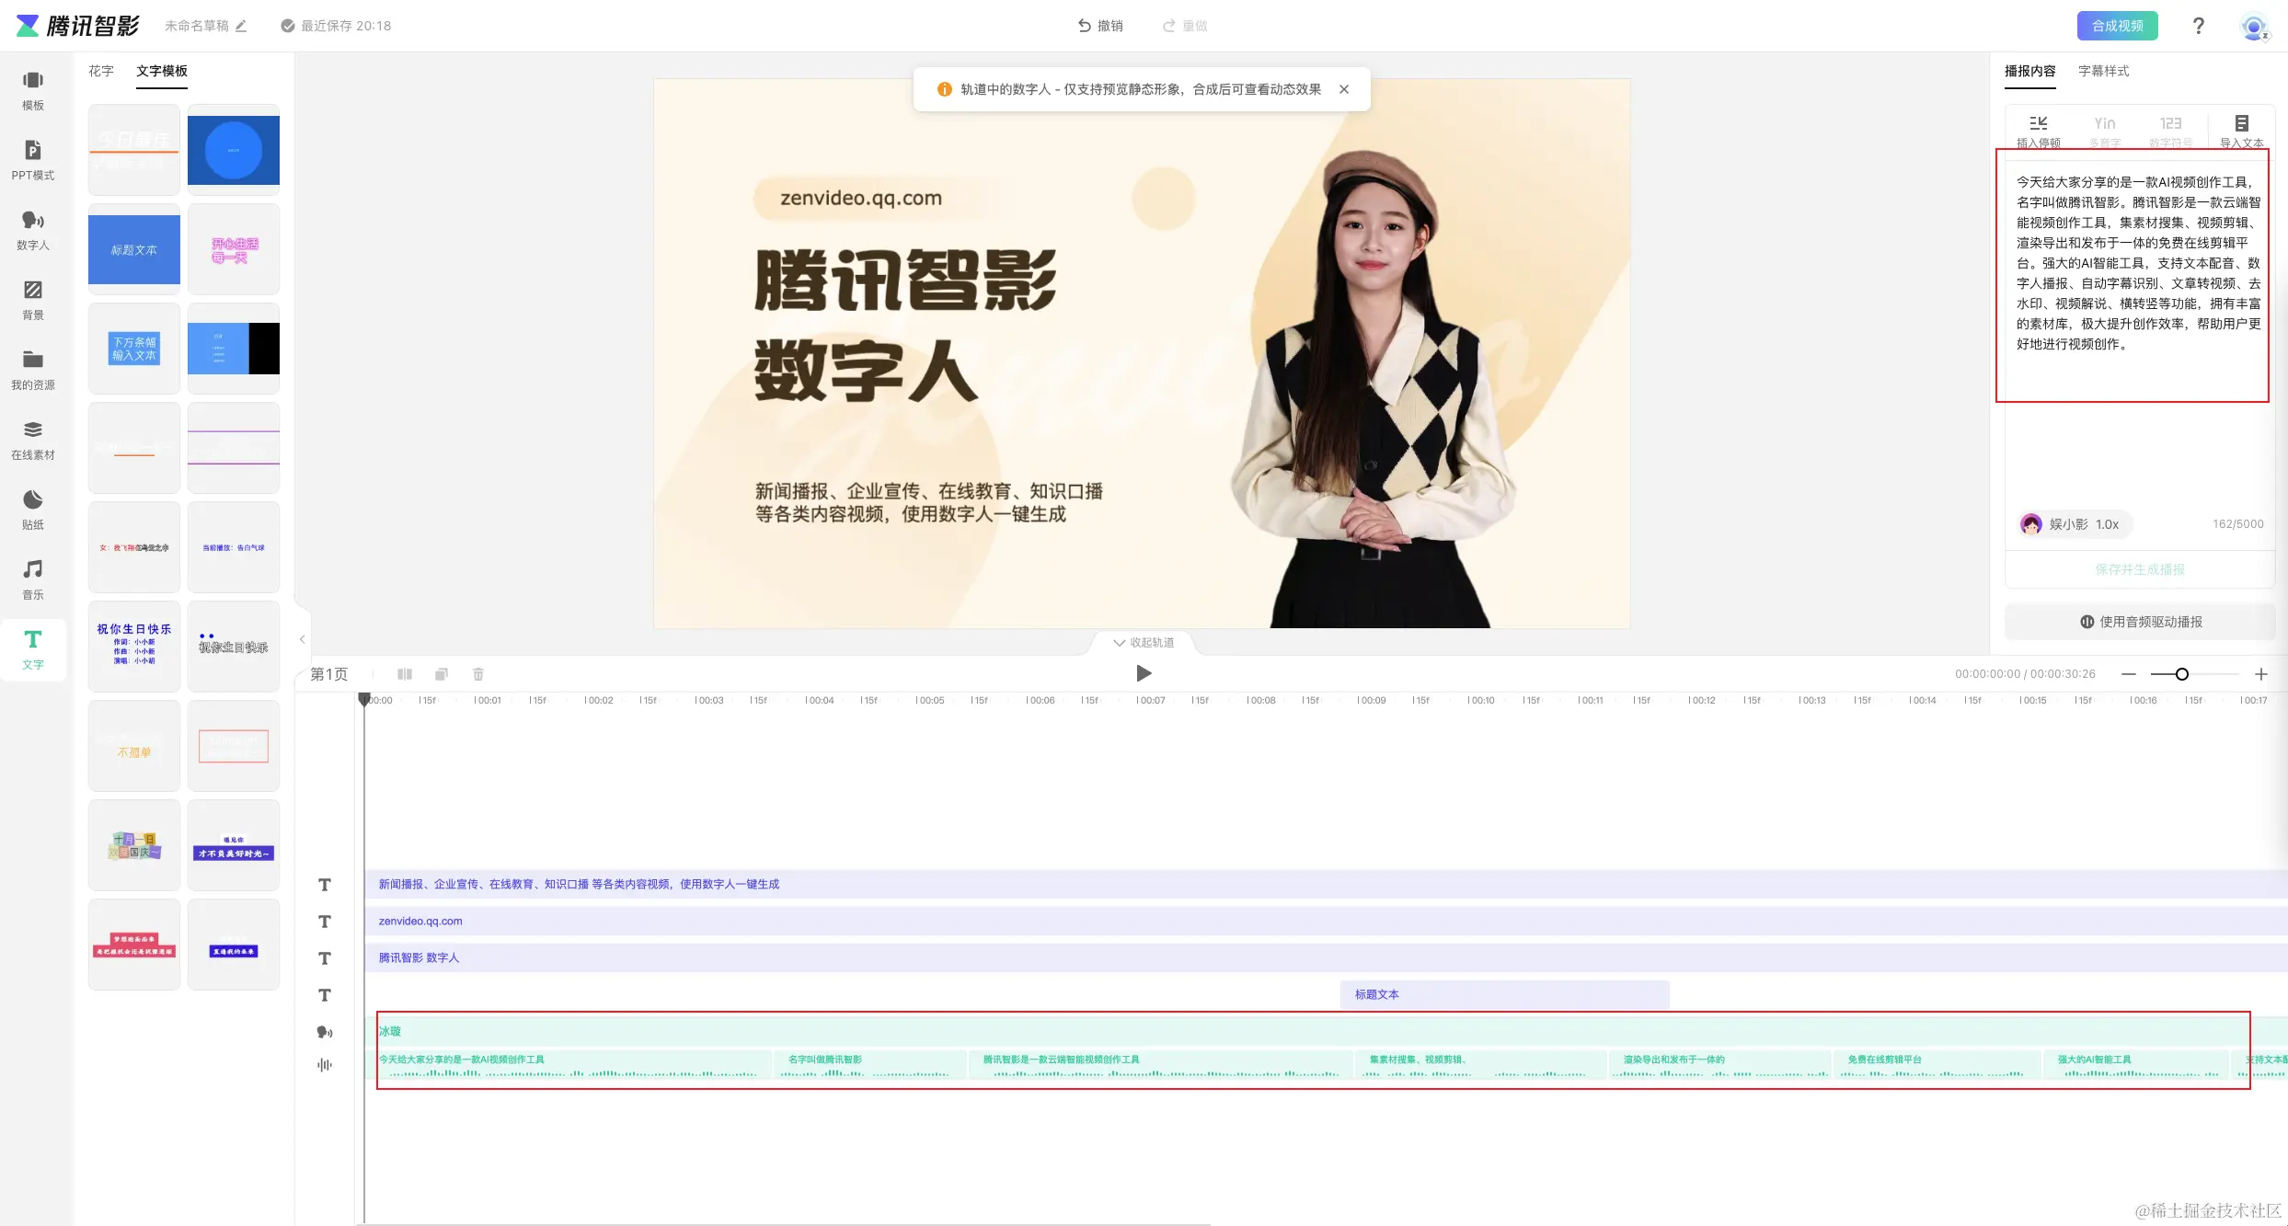Click the split clip icon in timeline toolbar
This screenshot has height=1226, width=2288.
[x=405, y=674]
